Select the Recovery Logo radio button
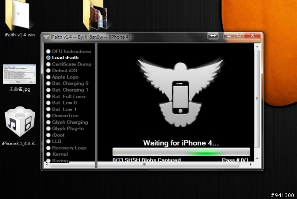Image resolution: width=297 pixels, height=199 pixels. (48, 148)
